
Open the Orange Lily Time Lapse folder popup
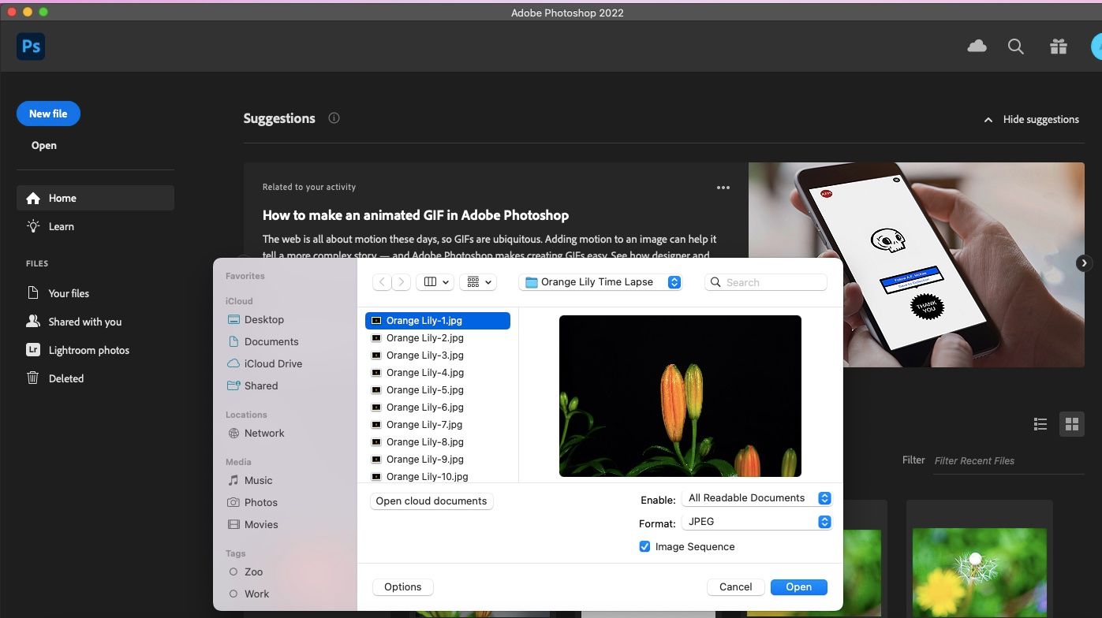tap(600, 282)
